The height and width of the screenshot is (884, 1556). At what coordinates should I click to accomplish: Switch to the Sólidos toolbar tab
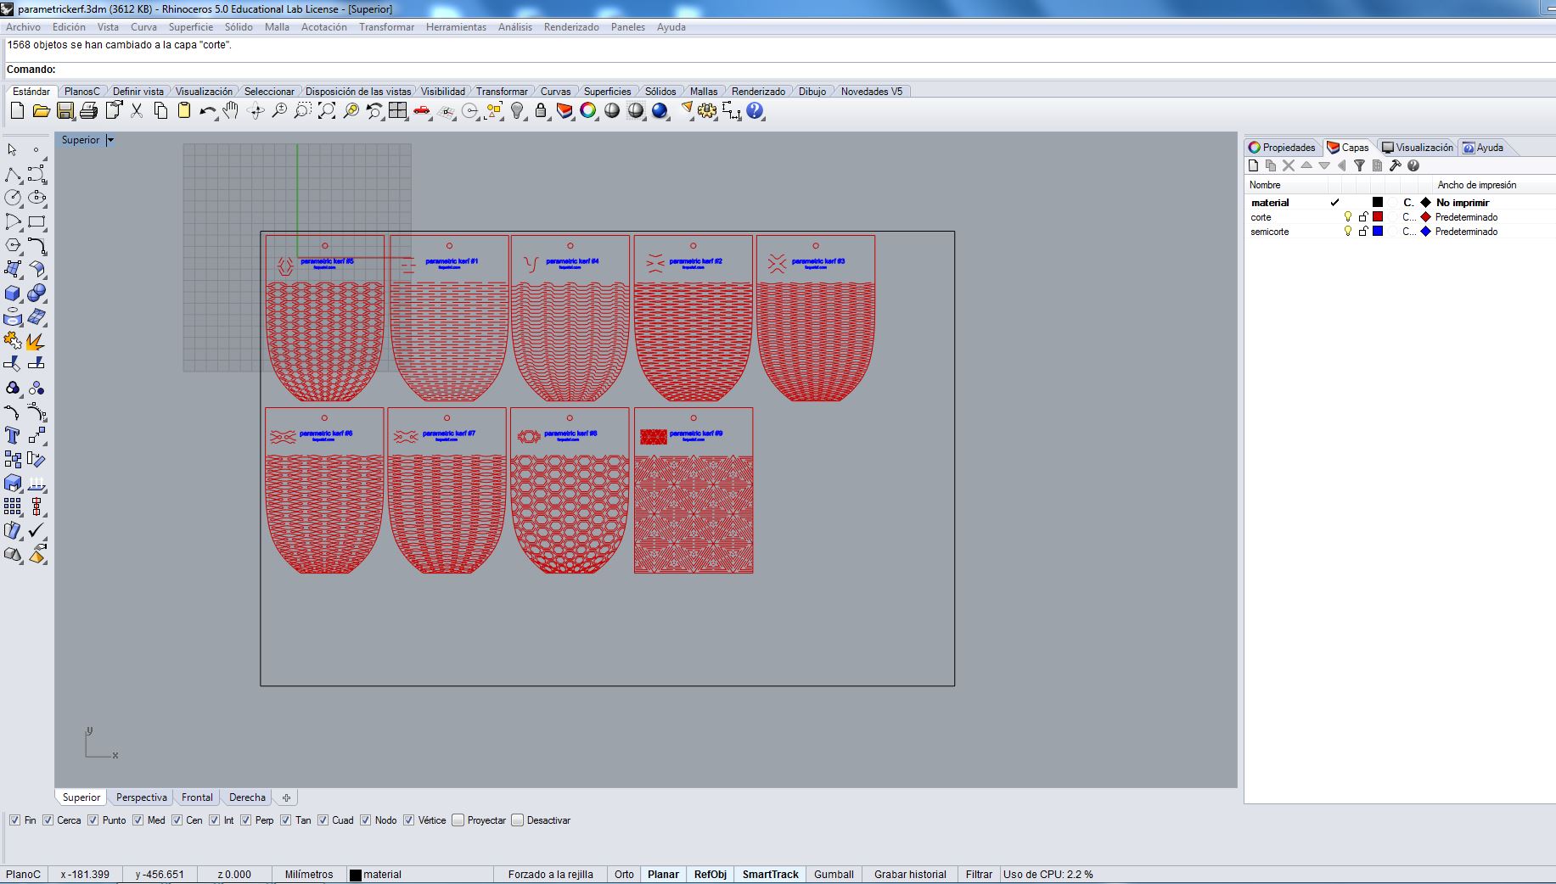(x=660, y=92)
